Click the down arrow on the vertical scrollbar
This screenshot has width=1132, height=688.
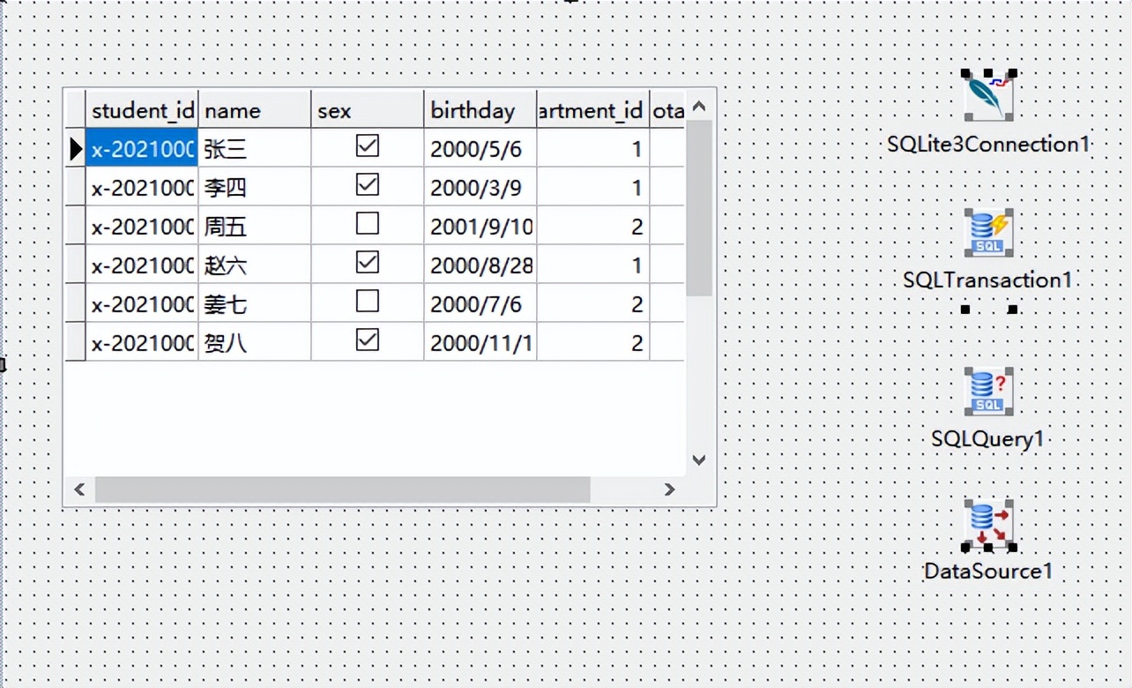[698, 460]
